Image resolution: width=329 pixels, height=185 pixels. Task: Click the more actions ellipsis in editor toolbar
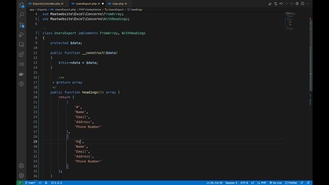pos(308,4)
